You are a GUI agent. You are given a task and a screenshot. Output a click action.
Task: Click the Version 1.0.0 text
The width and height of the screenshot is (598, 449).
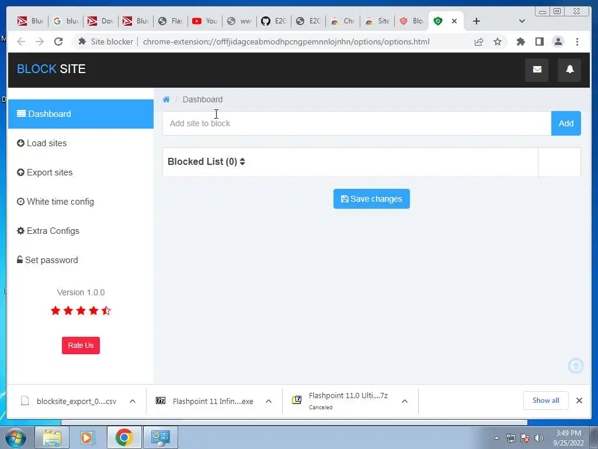(x=81, y=292)
